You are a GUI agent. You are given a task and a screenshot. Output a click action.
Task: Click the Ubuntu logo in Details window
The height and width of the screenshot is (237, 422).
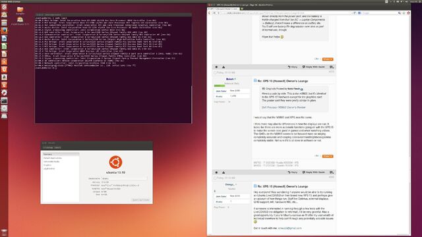point(115,162)
